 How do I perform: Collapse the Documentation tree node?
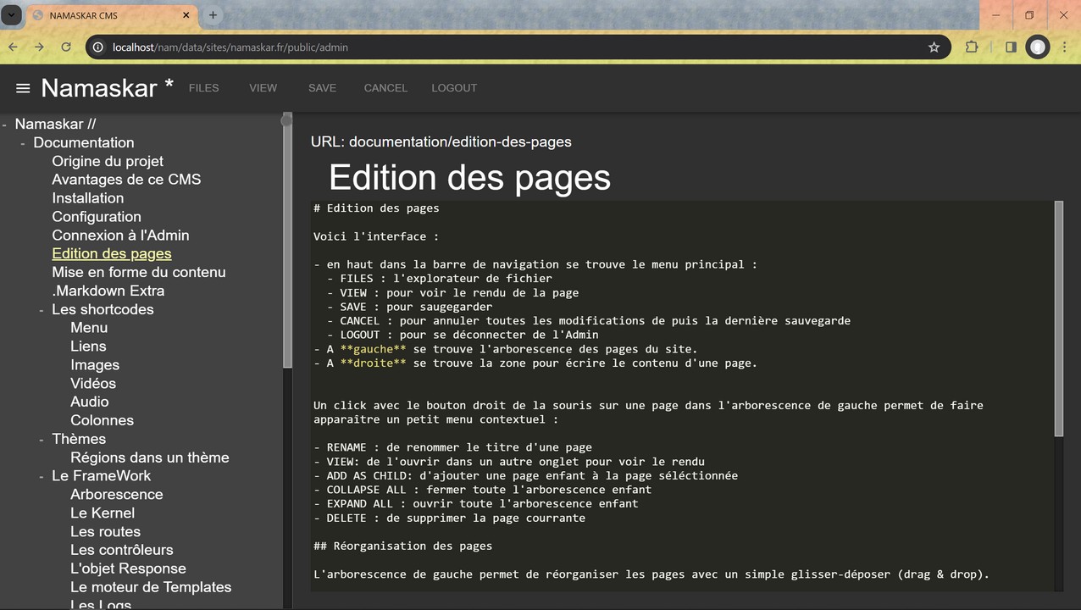23,143
